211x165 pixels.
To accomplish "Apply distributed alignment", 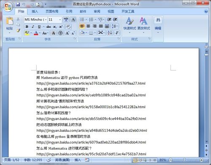I will pos(107,26).
